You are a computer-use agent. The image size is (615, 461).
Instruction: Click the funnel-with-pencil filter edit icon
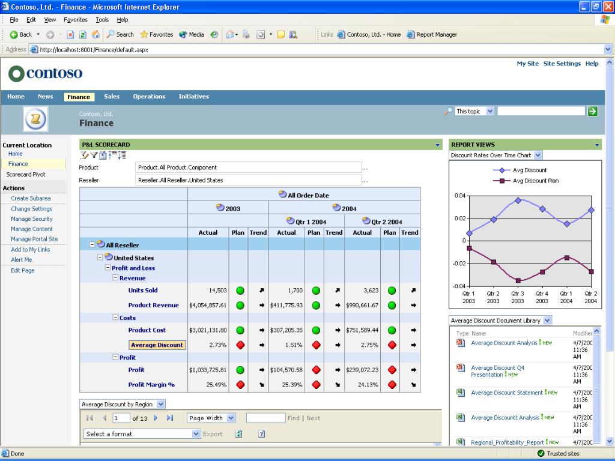tap(84, 155)
